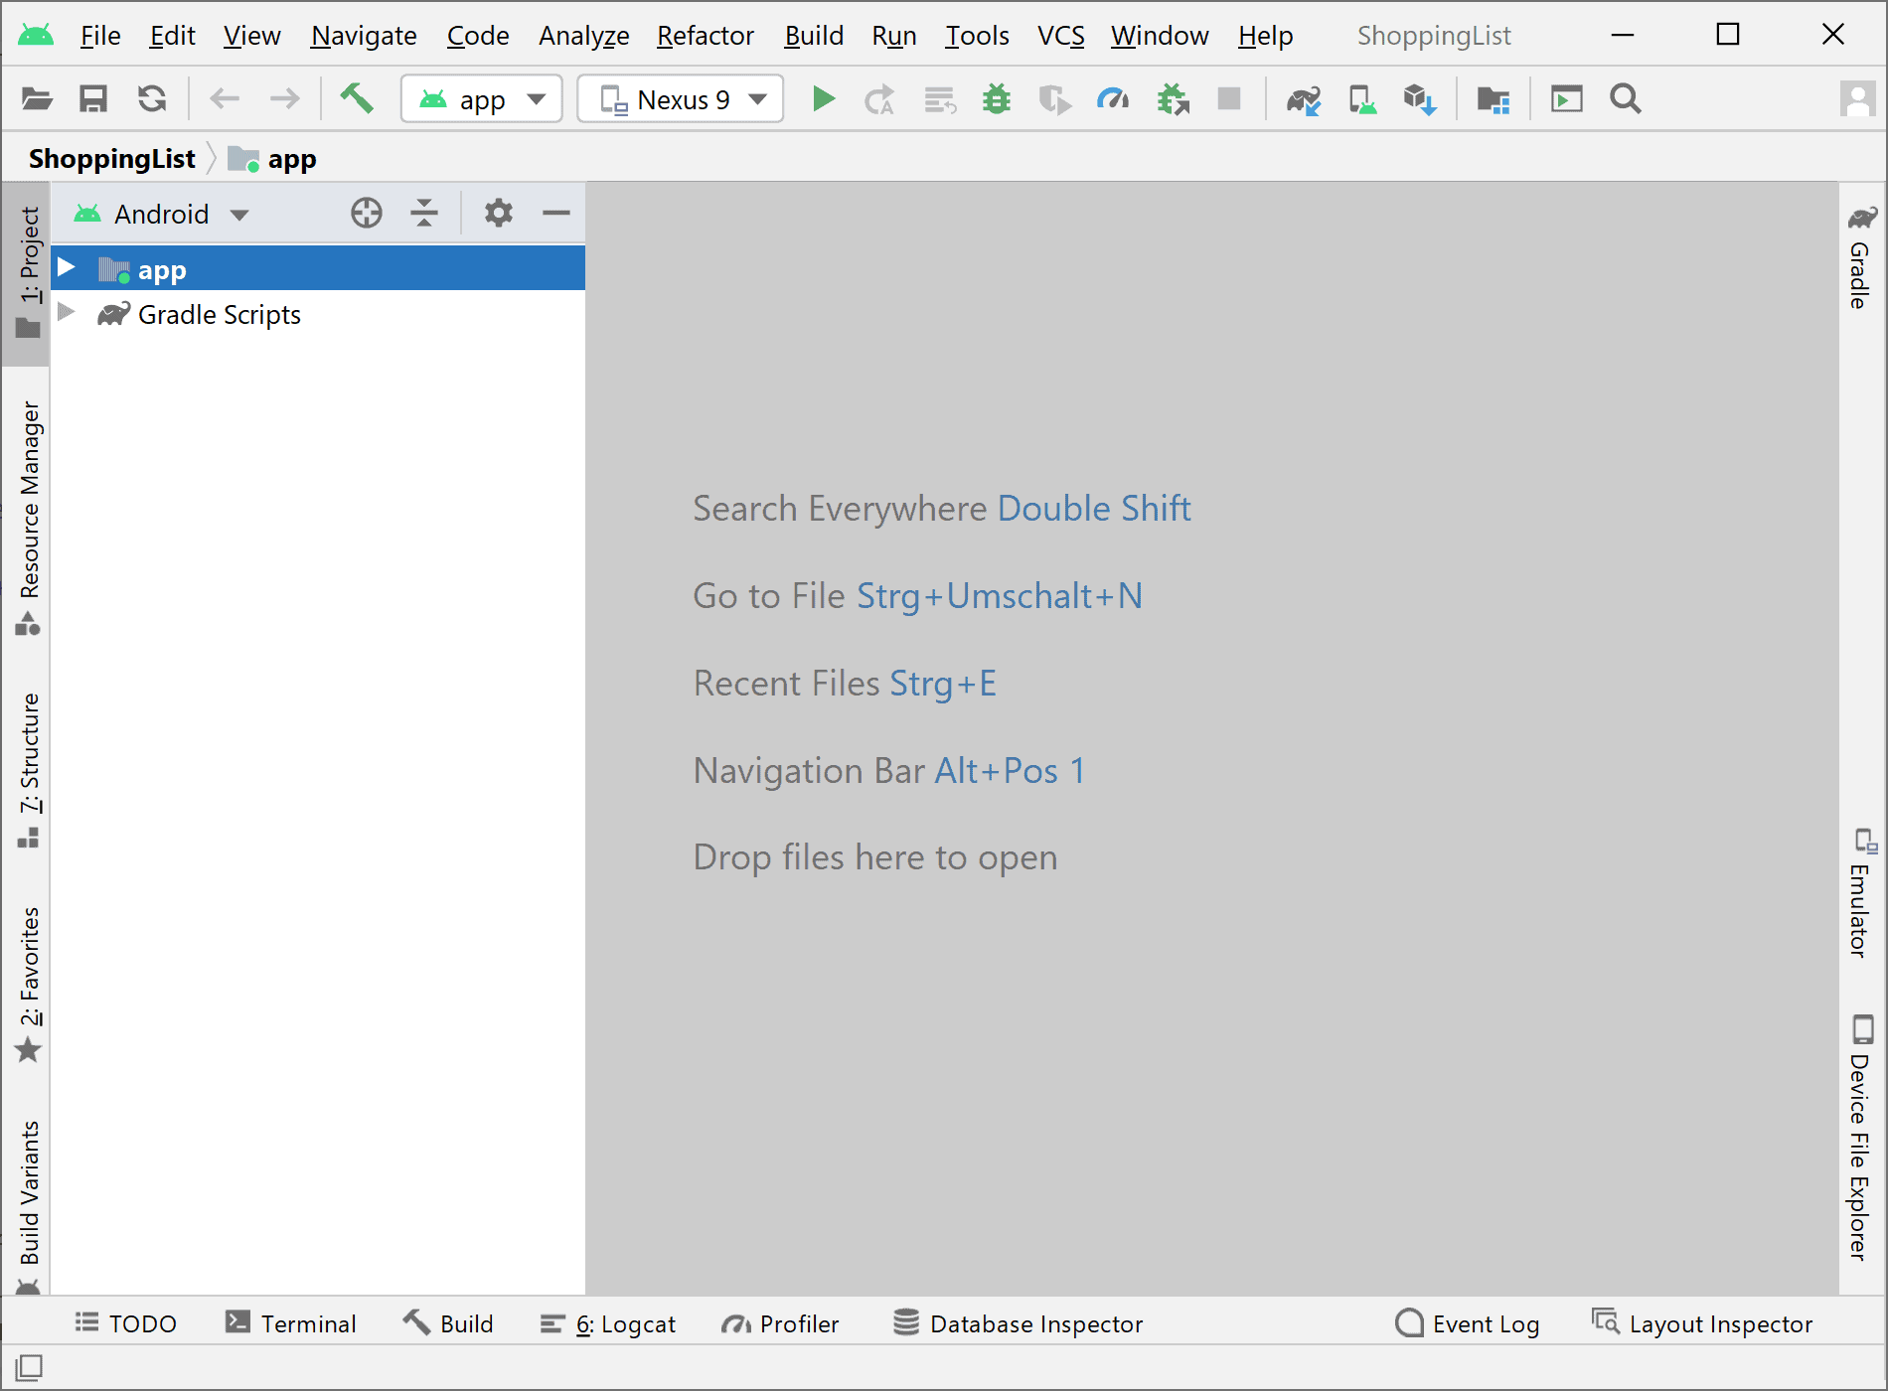Open the Build tool tab
This screenshot has width=1888, height=1391.
coord(447,1323)
